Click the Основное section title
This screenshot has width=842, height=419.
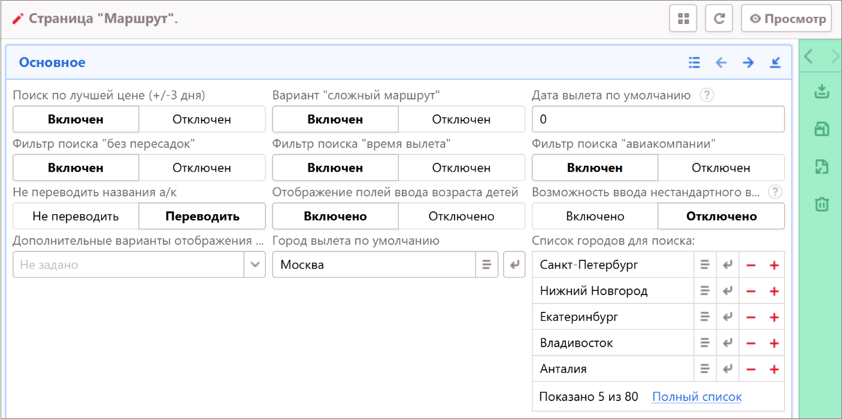tap(52, 62)
